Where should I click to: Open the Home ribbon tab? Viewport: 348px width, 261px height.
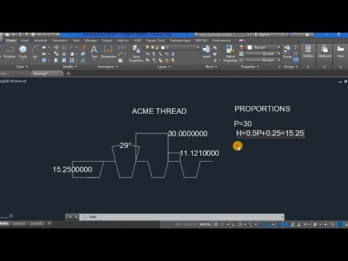pyautogui.click(x=11, y=41)
